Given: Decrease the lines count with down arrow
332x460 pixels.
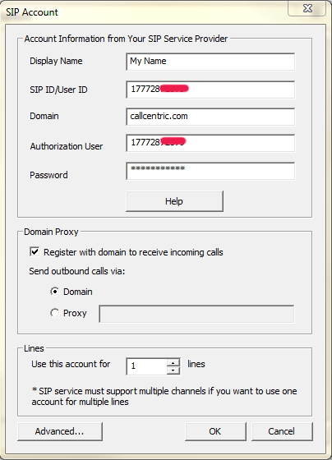Looking at the screenshot, I should click(x=173, y=370).
